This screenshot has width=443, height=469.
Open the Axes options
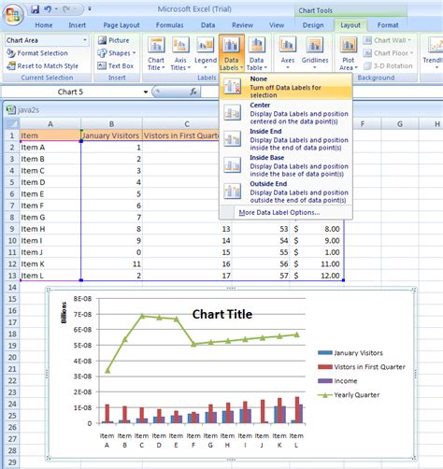[288, 53]
